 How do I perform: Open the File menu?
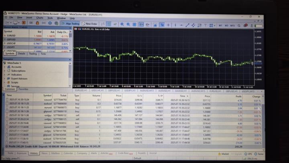pyautogui.click(x=11, y=17)
